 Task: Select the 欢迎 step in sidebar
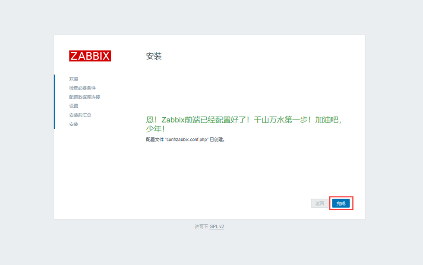pos(73,79)
